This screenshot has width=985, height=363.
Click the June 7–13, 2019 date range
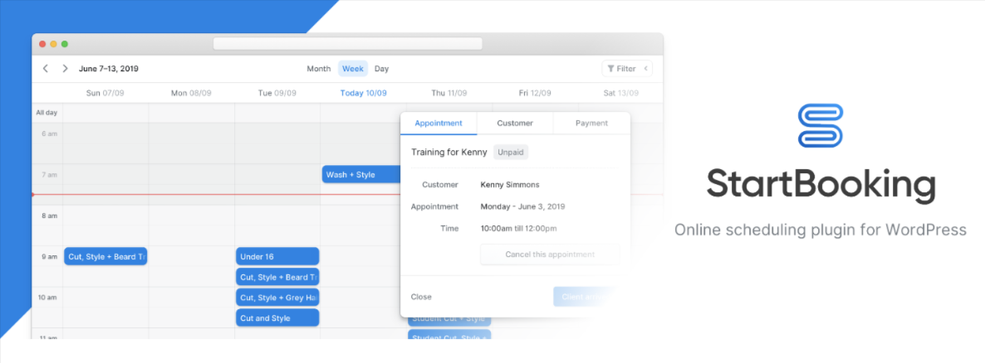(x=109, y=69)
